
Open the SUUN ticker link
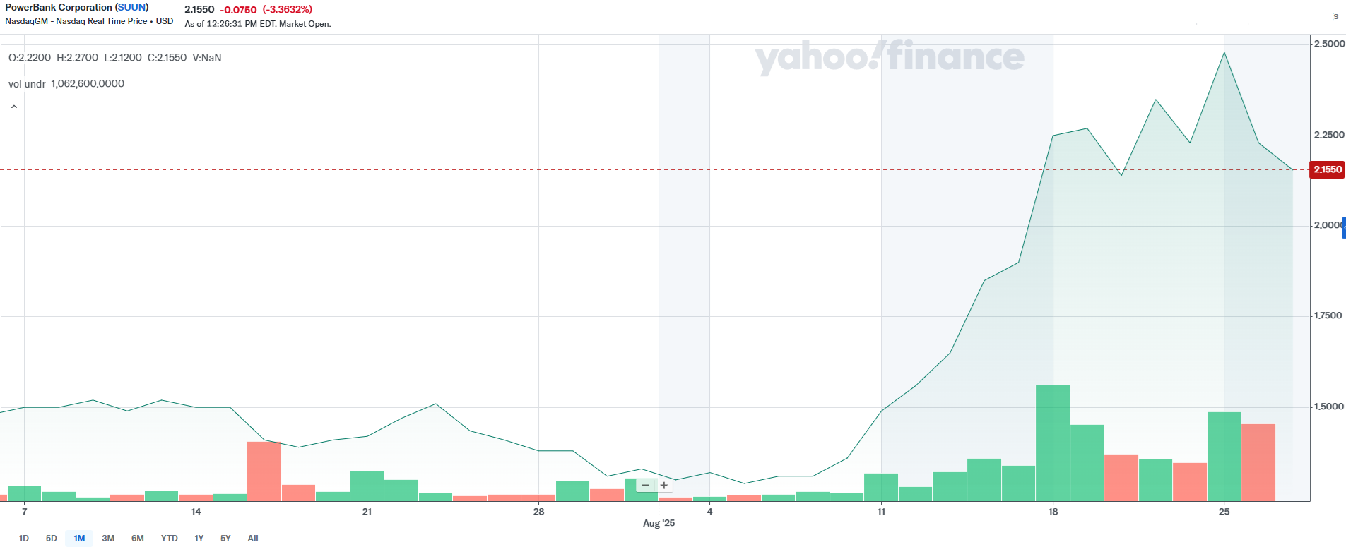(x=132, y=7)
